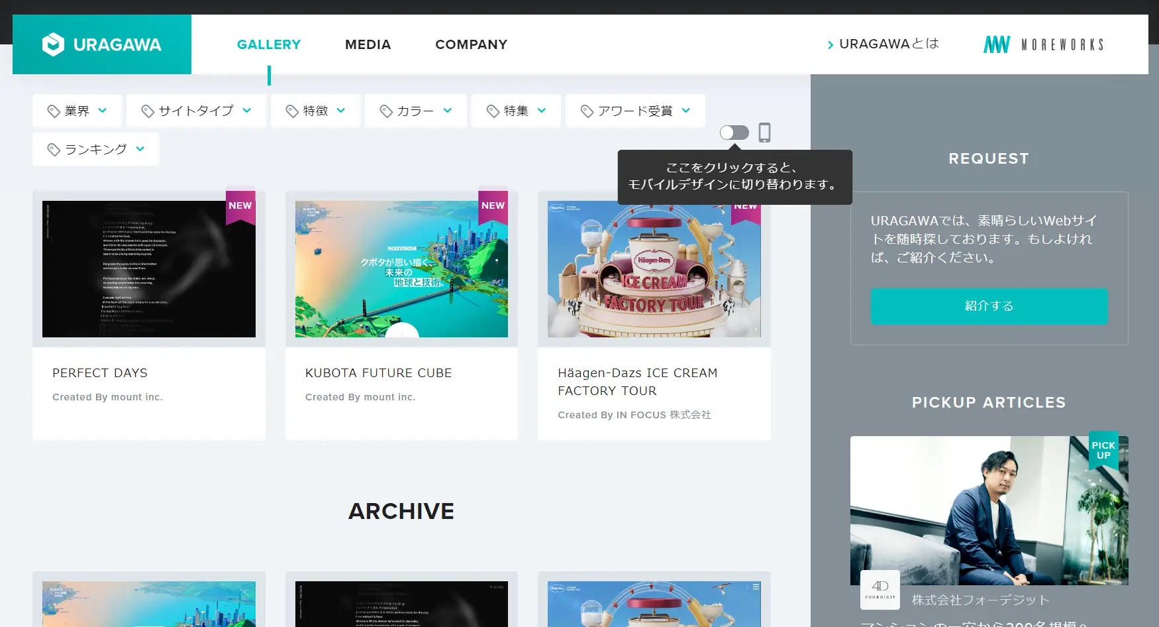1159x627 pixels.
Task: Click the 4D Fourdigit company logo badge
Action: [880, 590]
